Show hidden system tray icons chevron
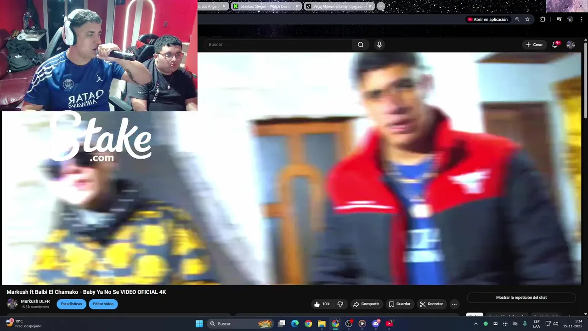 click(x=475, y=324)
